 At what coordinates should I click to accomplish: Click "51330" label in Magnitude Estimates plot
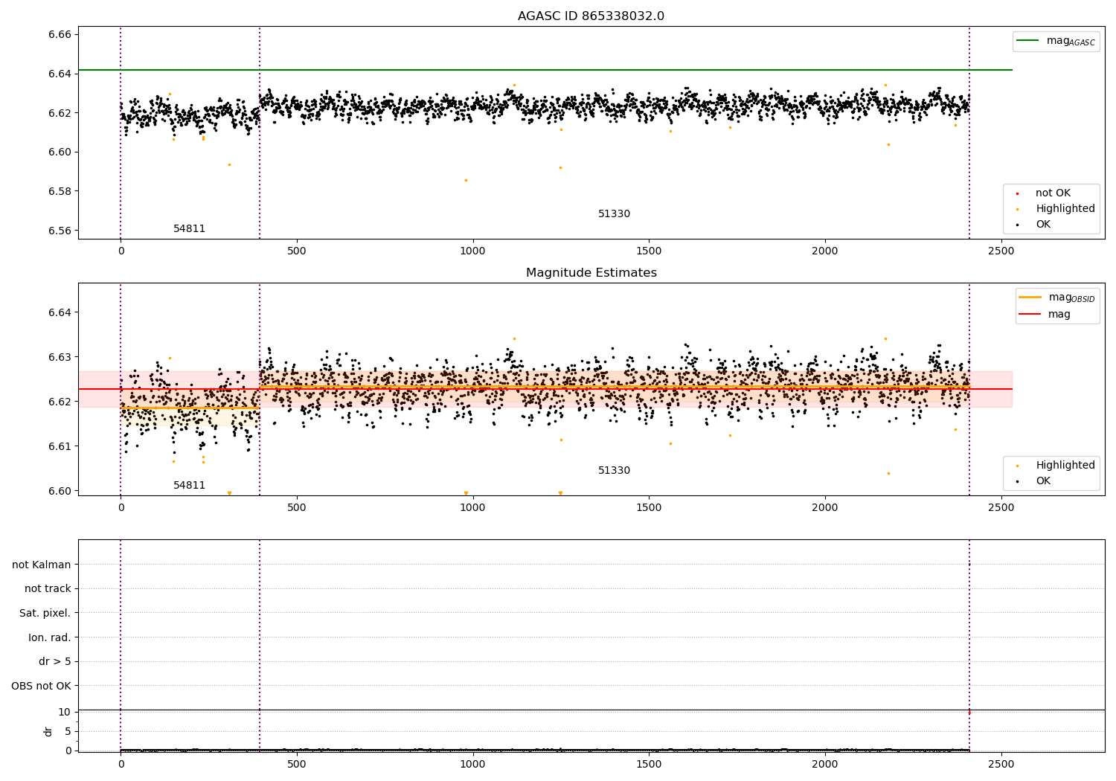[614, 471]
